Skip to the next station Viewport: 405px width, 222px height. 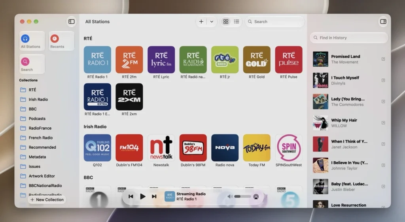point(154,196)
